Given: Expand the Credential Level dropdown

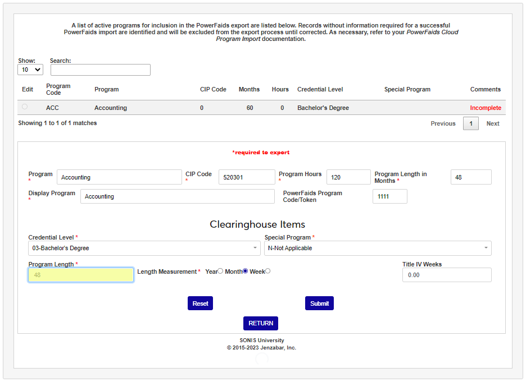Looking at the screenshot, I should pyautogui.click(x=144, y=248).
